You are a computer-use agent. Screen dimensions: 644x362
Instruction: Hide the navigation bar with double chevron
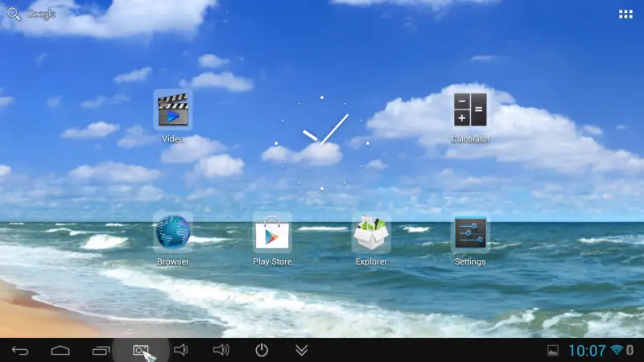[x=302, y=350]
